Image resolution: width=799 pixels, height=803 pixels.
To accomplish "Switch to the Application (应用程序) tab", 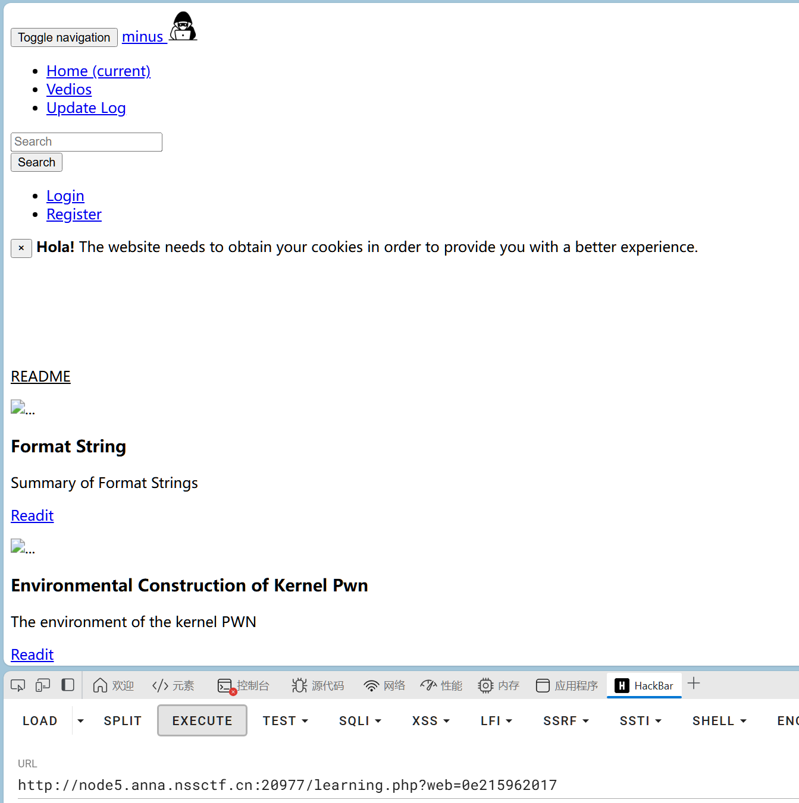I will tap(567, 685).
